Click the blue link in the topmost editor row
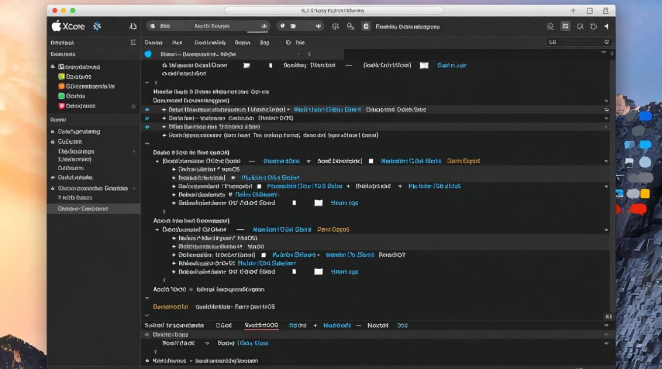 [451, 65]
